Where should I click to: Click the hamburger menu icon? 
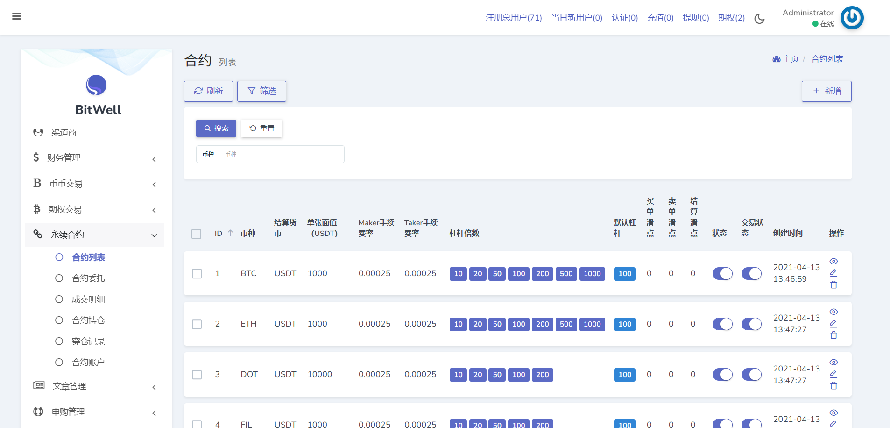pyautogui.click(x=16, y=16)
